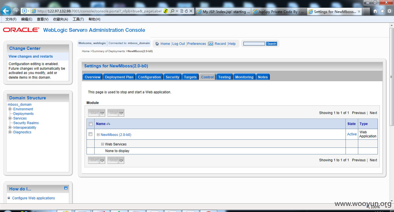This screenshot has height=212, width=394.
Task: Check the NewMboss (2.0-b0) row checkbox
Action: pyautogui.click(x=91, y=134)
